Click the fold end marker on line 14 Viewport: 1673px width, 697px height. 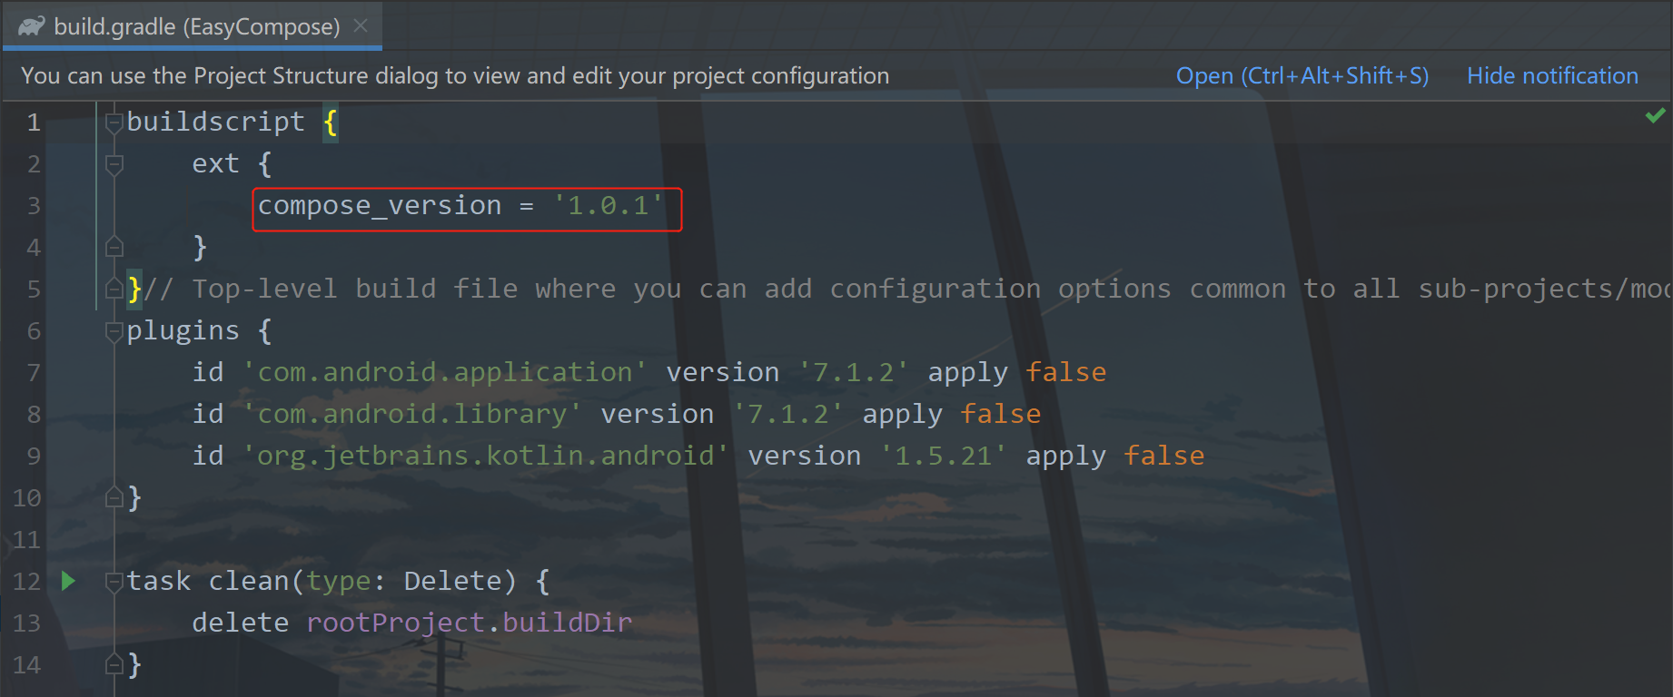114,665
